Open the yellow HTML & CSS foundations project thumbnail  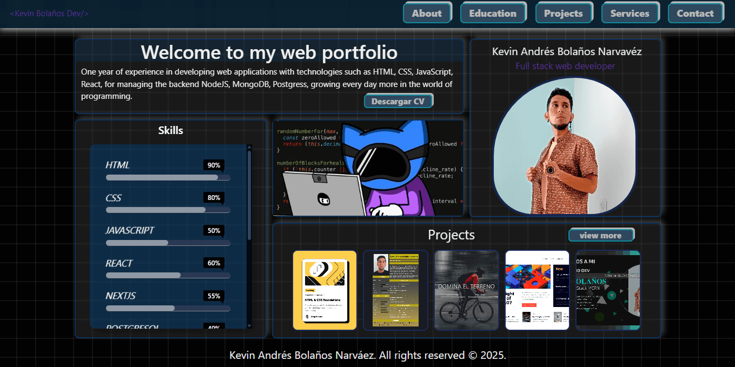pyautogui.click(x=325, y=290)
